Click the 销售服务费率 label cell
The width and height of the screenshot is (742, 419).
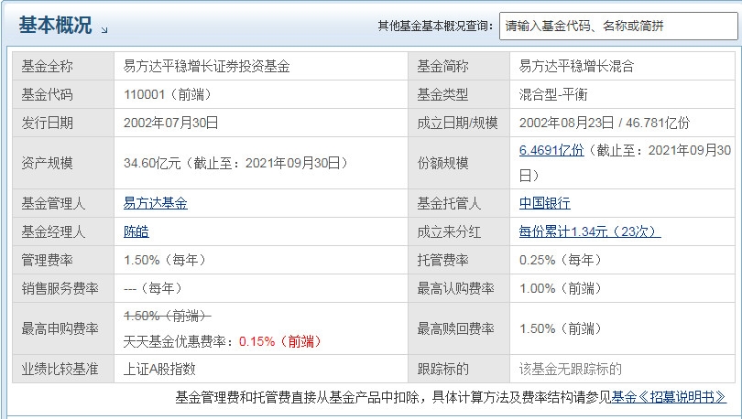click(x=63, y=288)
